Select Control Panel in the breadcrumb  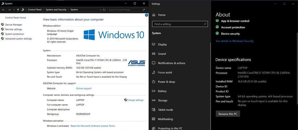35,10
